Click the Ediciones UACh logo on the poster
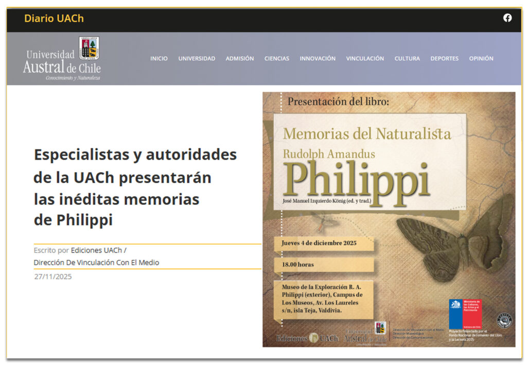 tap(307, 338)
